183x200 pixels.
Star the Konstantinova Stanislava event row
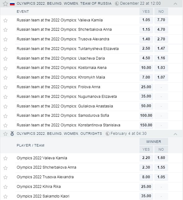(x=5, y=125)
